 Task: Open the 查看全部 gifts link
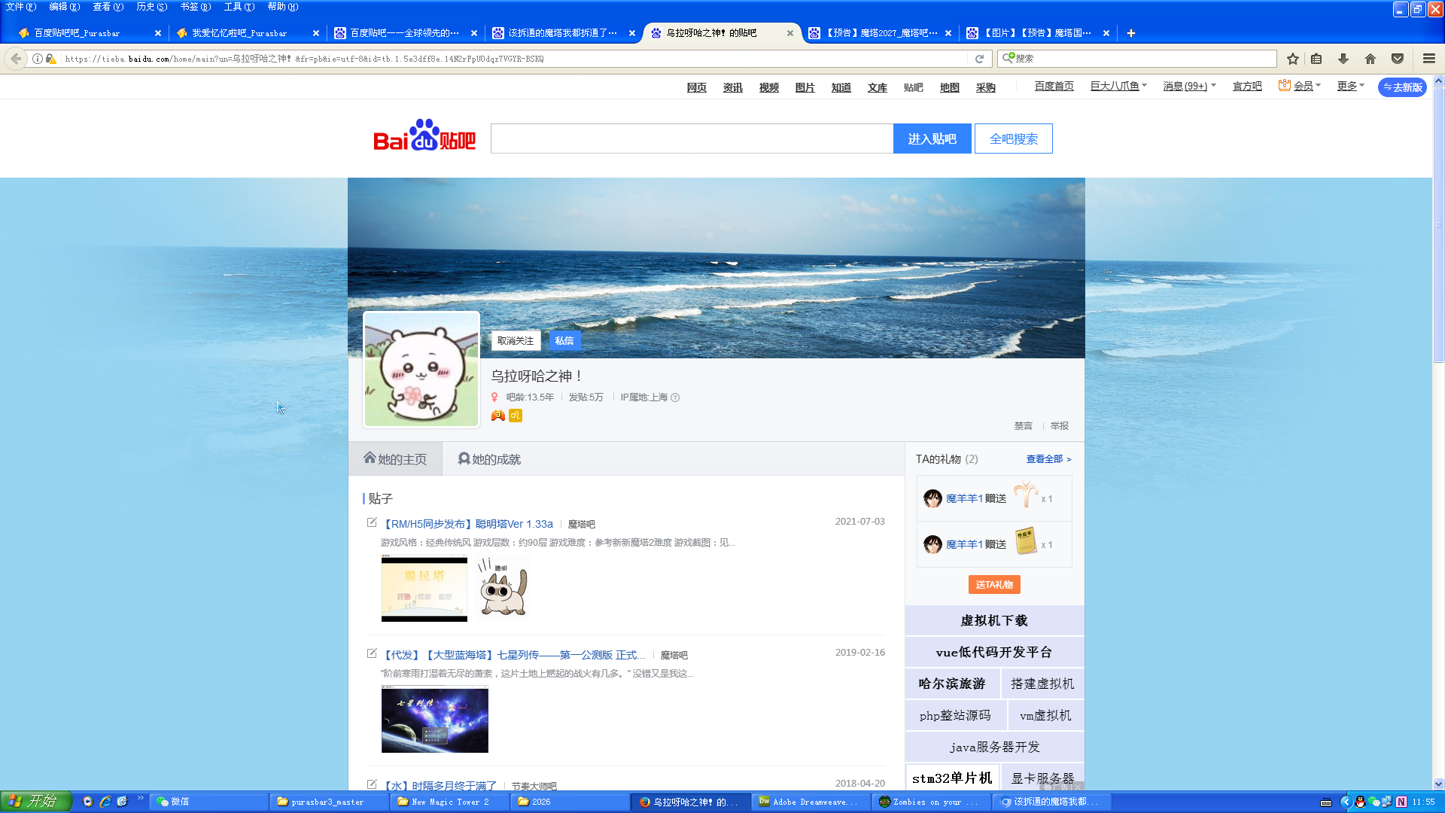[x=1048, y=459]
